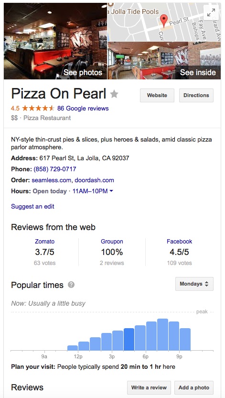Click the red map pin on Pearl St
Image resolution: width=225 pixels, height=398 pixels.
pos(164,21)
